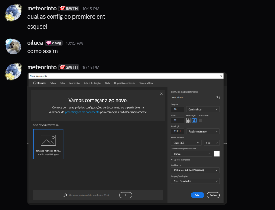Switch to the Dispositivos móveis tab
Screen dimensions: 275x210
pyautogui.click(x=124, y=83)
